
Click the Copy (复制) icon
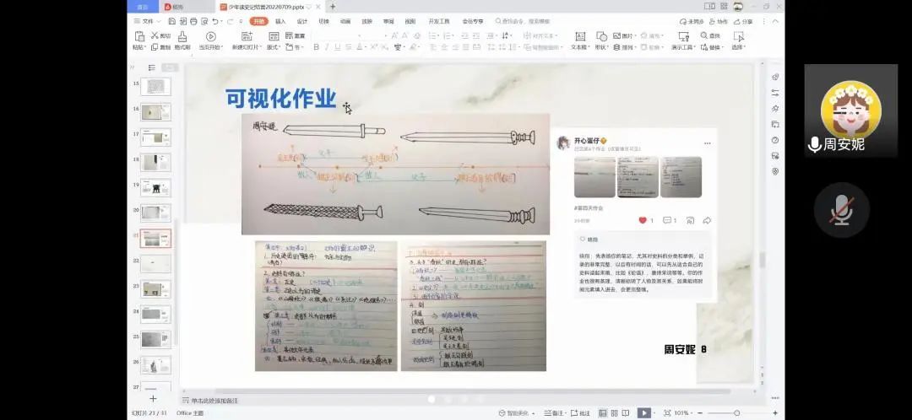155,47
